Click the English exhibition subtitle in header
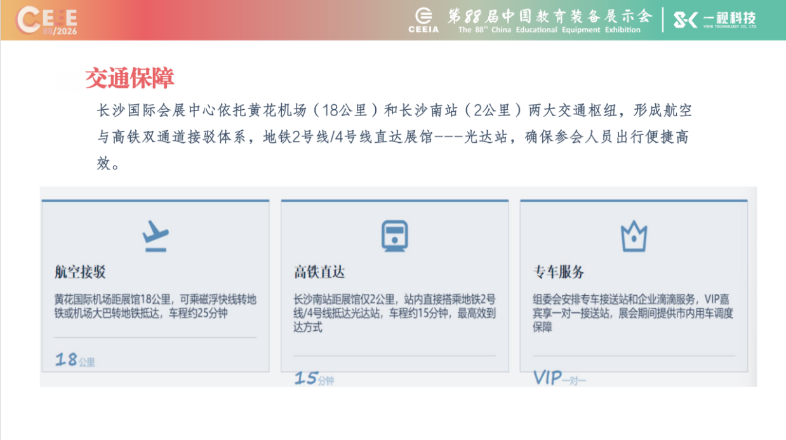This screenshot has height=440, width=786. [x=549, y=30]
